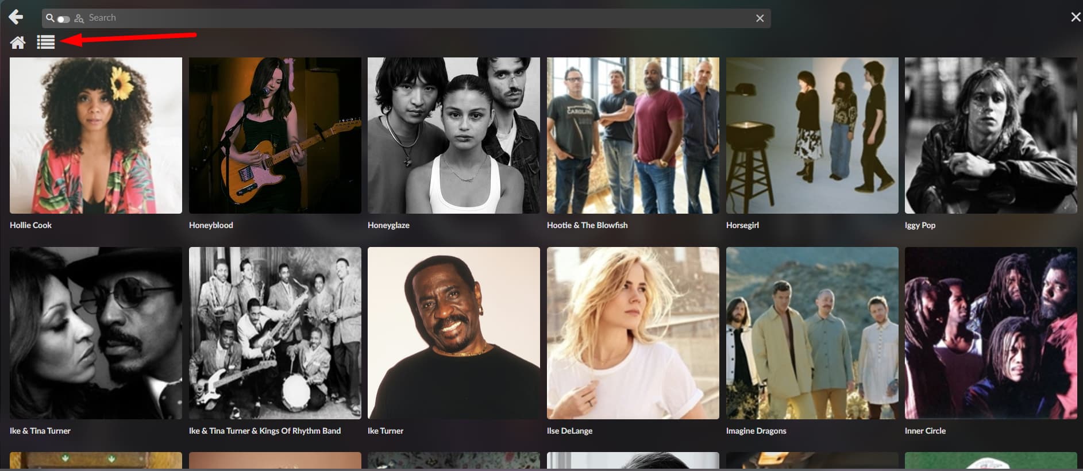Click the "Ilse DeLange" name label

click(x=569, y=431)
